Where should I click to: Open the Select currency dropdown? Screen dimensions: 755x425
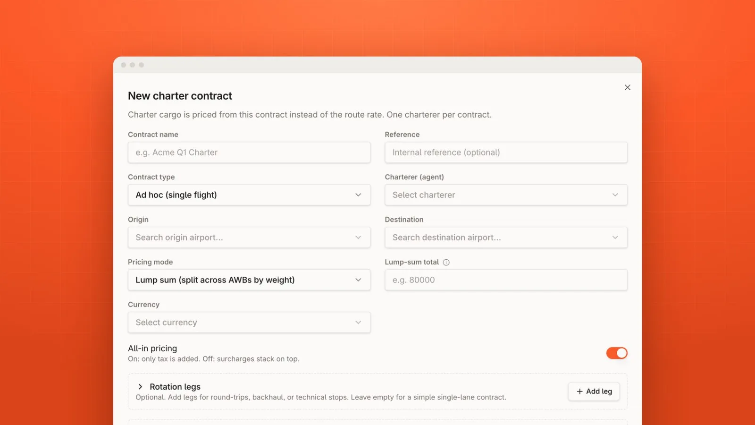pos(249,323)
